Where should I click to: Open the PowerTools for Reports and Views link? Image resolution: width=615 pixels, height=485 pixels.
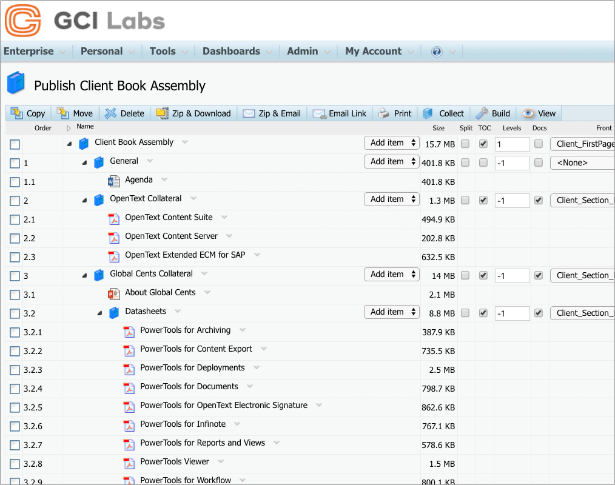coord(203,443)
